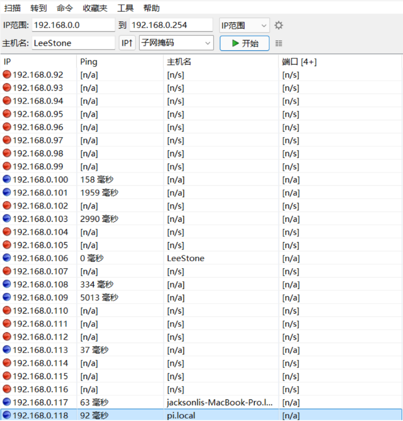Screen dimensions: 403x421
Task: Open the preferences gear icon
Action: click(x=279, y=25)
